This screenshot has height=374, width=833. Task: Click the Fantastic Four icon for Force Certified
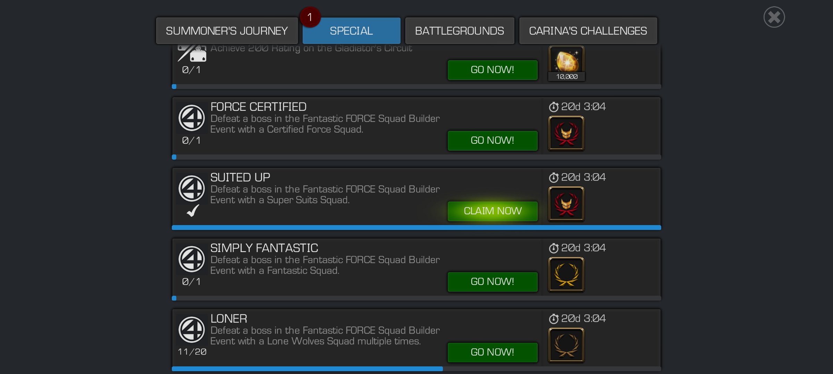tap(191, 118)
